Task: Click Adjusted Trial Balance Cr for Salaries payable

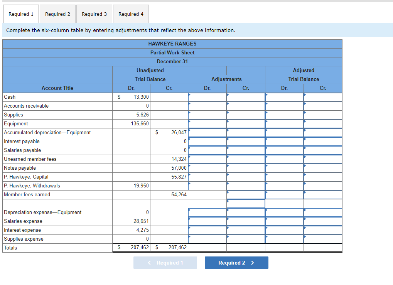Action: [323, 150]
